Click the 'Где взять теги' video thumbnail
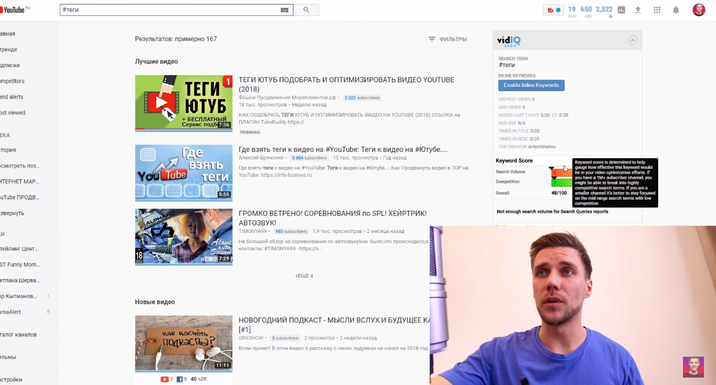Viewport: 716px width, 385px height. coord(184,173)
